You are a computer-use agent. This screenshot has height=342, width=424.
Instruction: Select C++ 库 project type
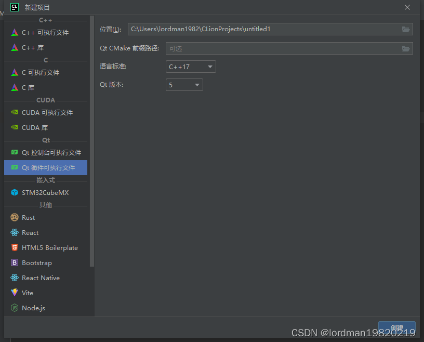46,48
